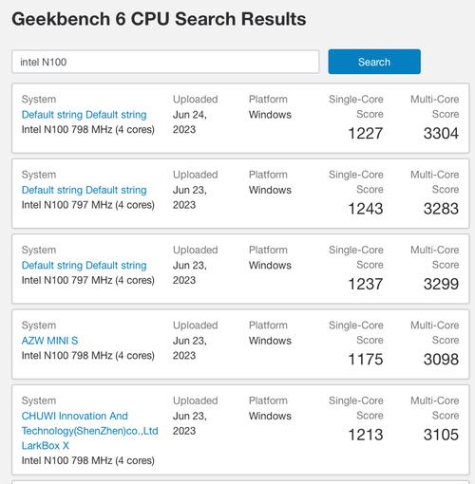Open the Default string result uploaded Jun 24
Screen dimensions: 475x484
[x=84, y=115]
